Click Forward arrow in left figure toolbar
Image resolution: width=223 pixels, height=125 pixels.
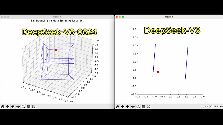[x=13, y=106]
